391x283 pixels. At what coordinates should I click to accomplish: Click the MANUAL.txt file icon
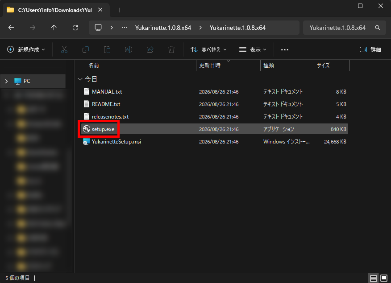86,91
